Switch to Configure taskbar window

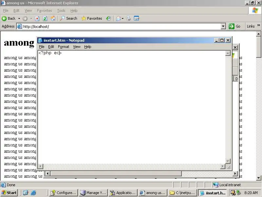64,193
